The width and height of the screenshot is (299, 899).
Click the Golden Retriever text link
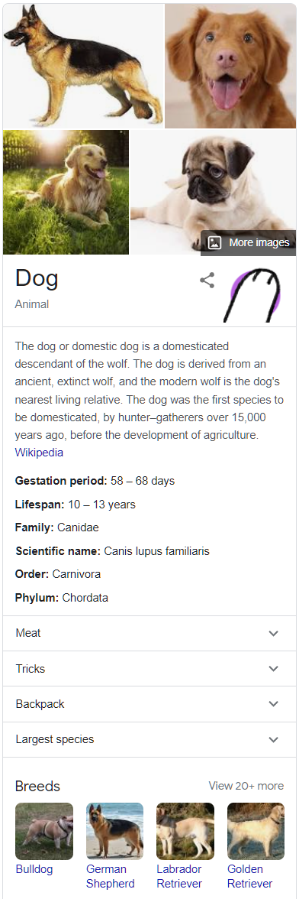point(250,876)
